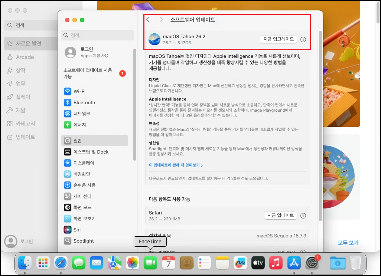Open Trash from the Dock
The height and width of the screenshot is (276, 381).
point(356,263)
